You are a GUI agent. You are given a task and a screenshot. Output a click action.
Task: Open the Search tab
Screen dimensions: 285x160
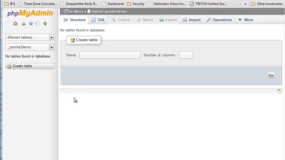pyautogui.click(x=121, y=20)
